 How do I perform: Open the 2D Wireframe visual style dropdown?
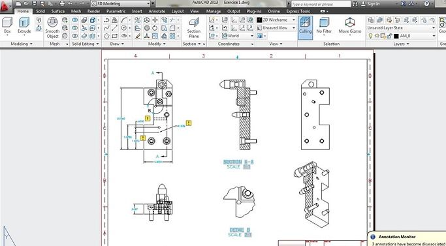[276, 20]
